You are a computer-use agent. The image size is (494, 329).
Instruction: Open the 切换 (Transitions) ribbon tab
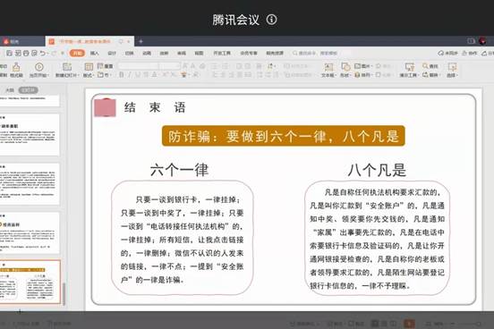pyautogui.click(x=130, y=53)
